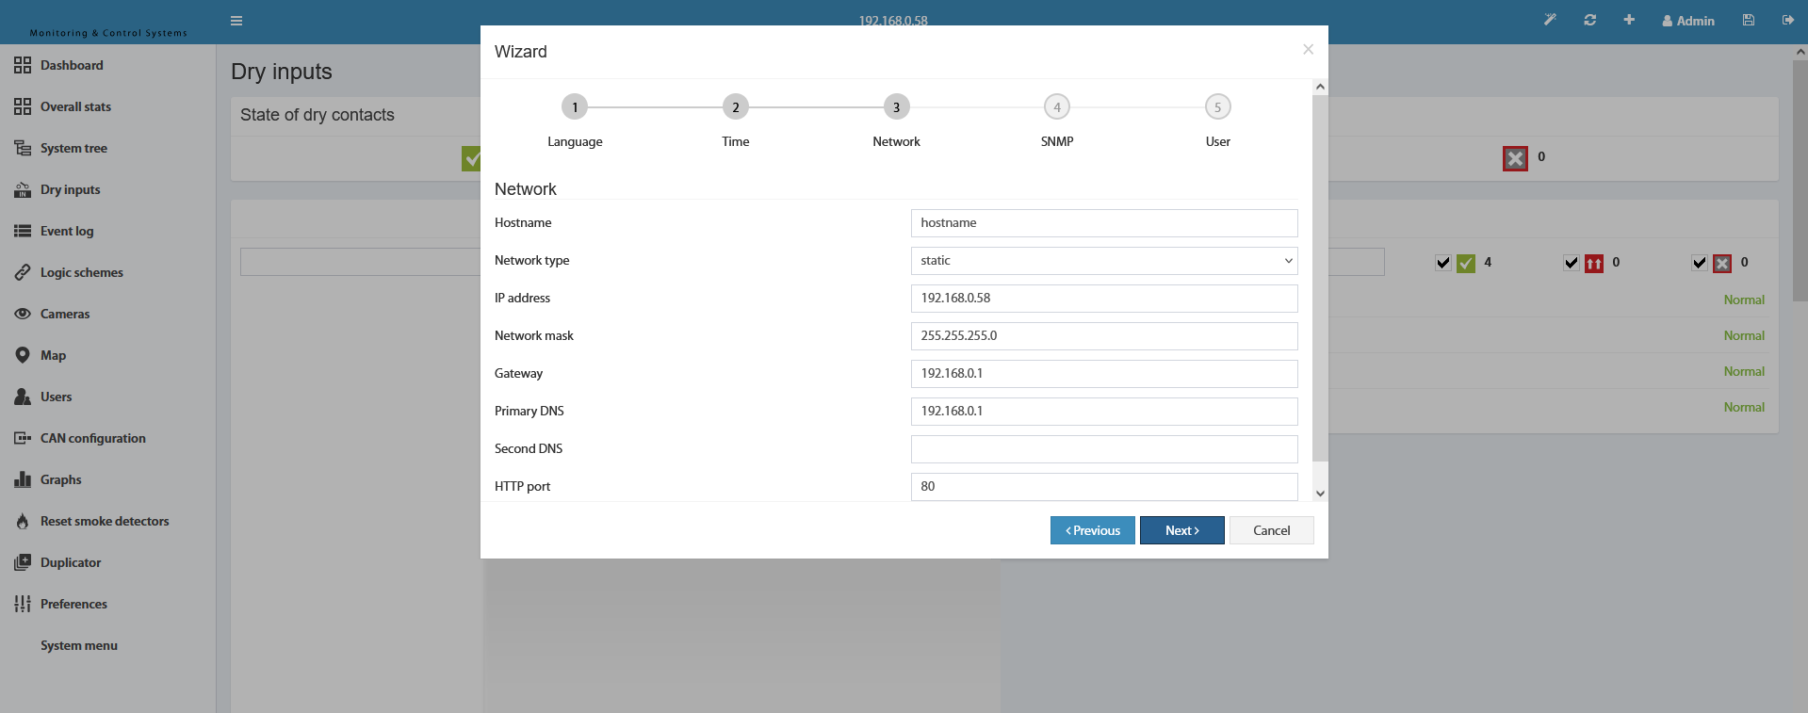Click the refresh icon in top bar
Viewport: 1808px width, 713px height.
coord(1590,20)
